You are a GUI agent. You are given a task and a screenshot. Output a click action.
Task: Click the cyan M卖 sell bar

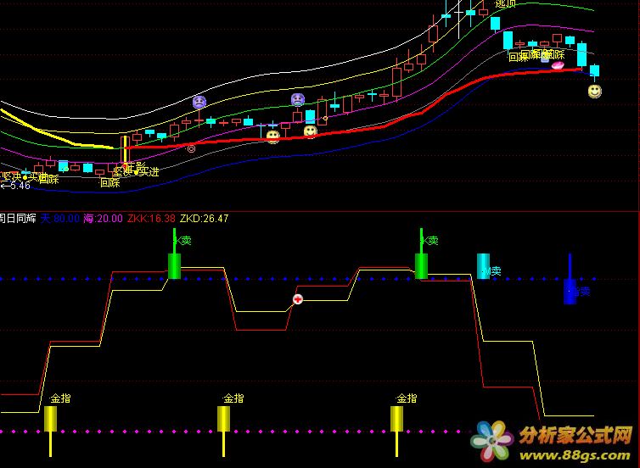(x=483, y=266)
